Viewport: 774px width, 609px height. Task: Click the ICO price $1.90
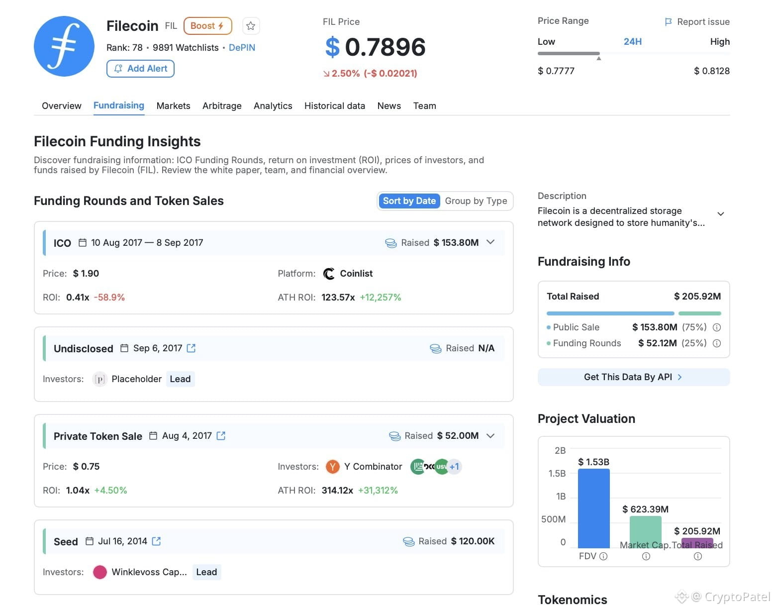point(86,274)
